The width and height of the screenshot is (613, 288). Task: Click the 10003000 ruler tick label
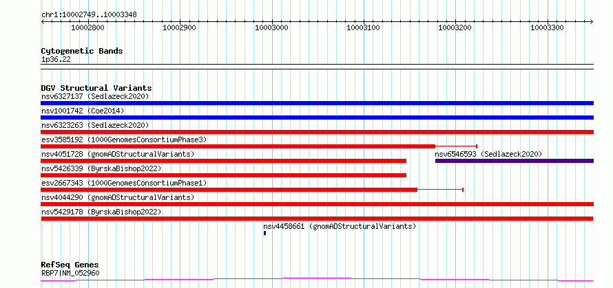click(x=271, y=27)
